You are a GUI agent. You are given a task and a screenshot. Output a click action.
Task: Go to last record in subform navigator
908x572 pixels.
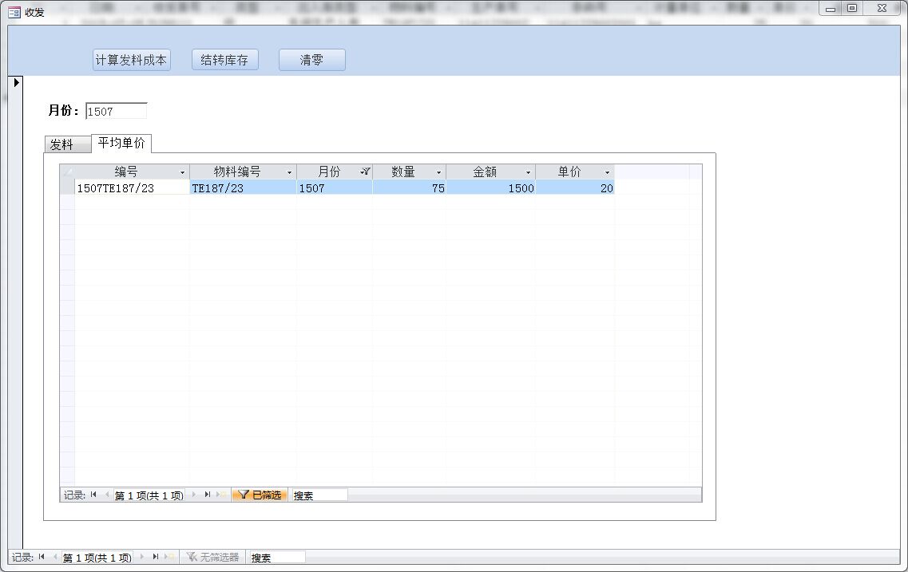tap(207, 495)
